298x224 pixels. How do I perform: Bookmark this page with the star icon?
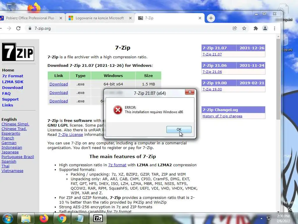pos(244,28)
